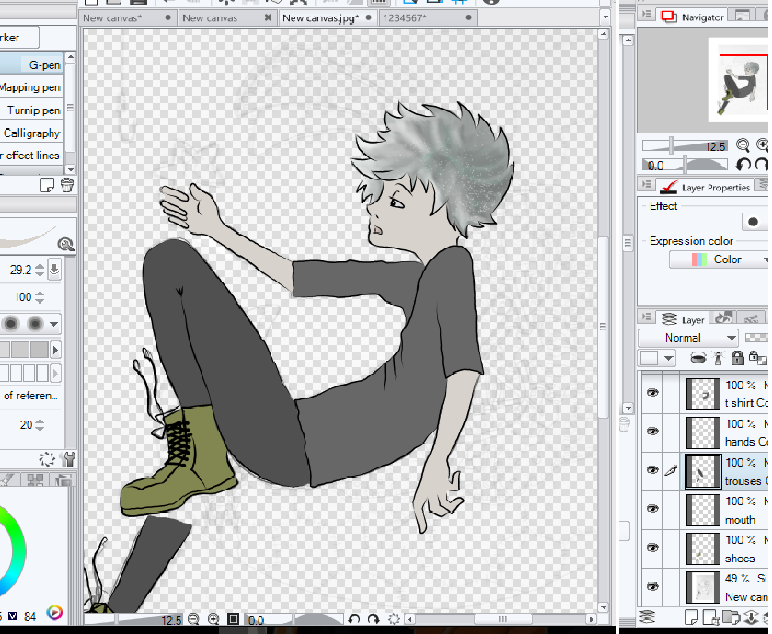Open the Normal blending mode dropdown
This screenshot has height=634, width=772.
(686, 338)
